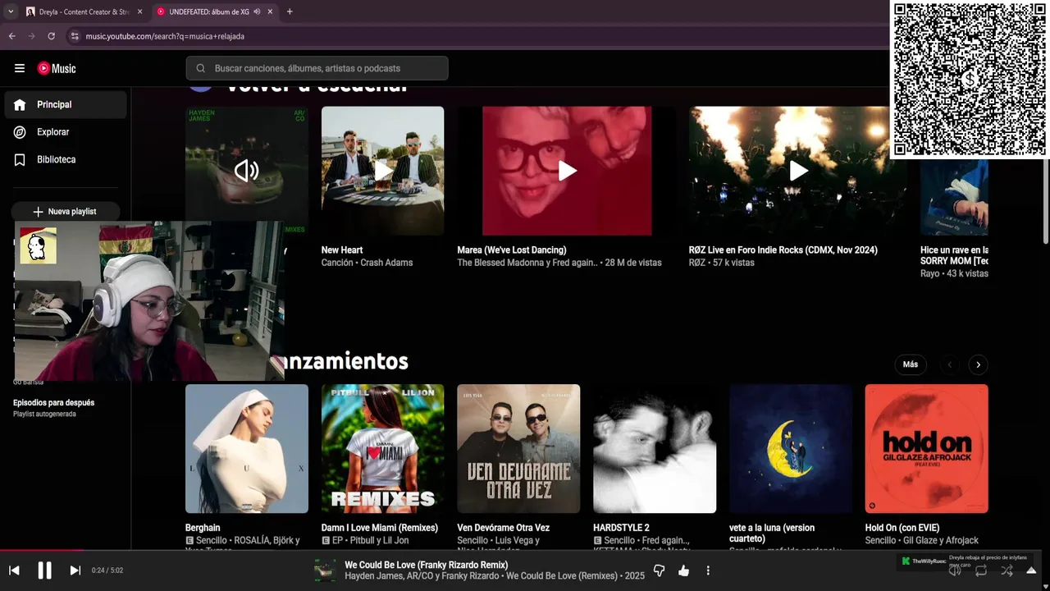Open HARDSTYLE 2 album cover
Viewport: 1050px width, 591px height.
655,449
